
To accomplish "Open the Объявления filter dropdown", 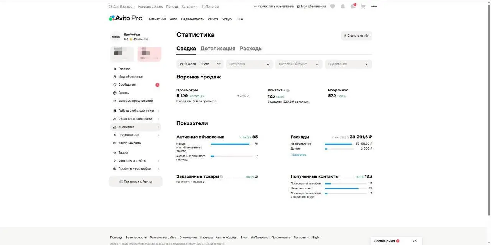I will point(348,64).
